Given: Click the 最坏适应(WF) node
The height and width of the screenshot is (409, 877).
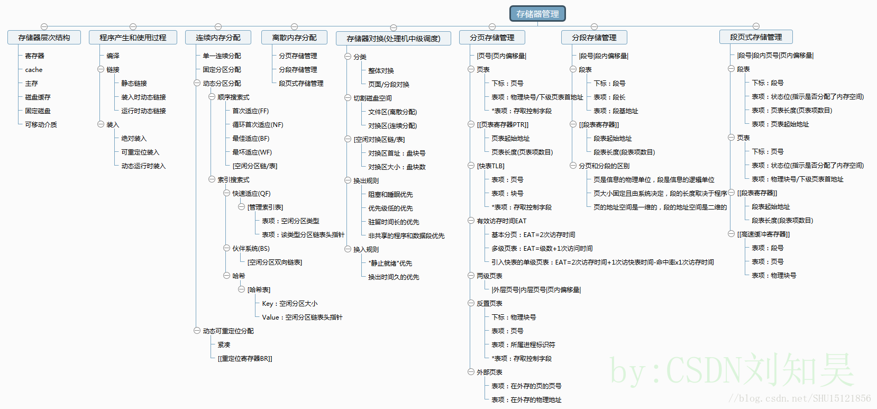Looking at the screenshot, I should coord(252,152).
